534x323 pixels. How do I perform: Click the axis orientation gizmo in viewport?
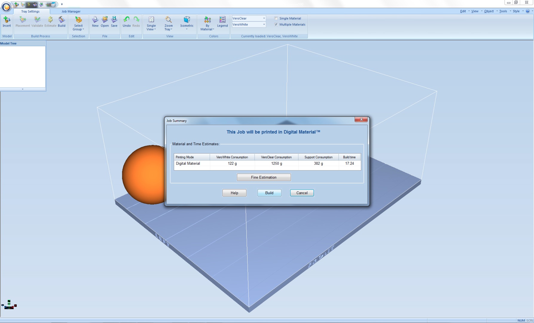point(9,305)
